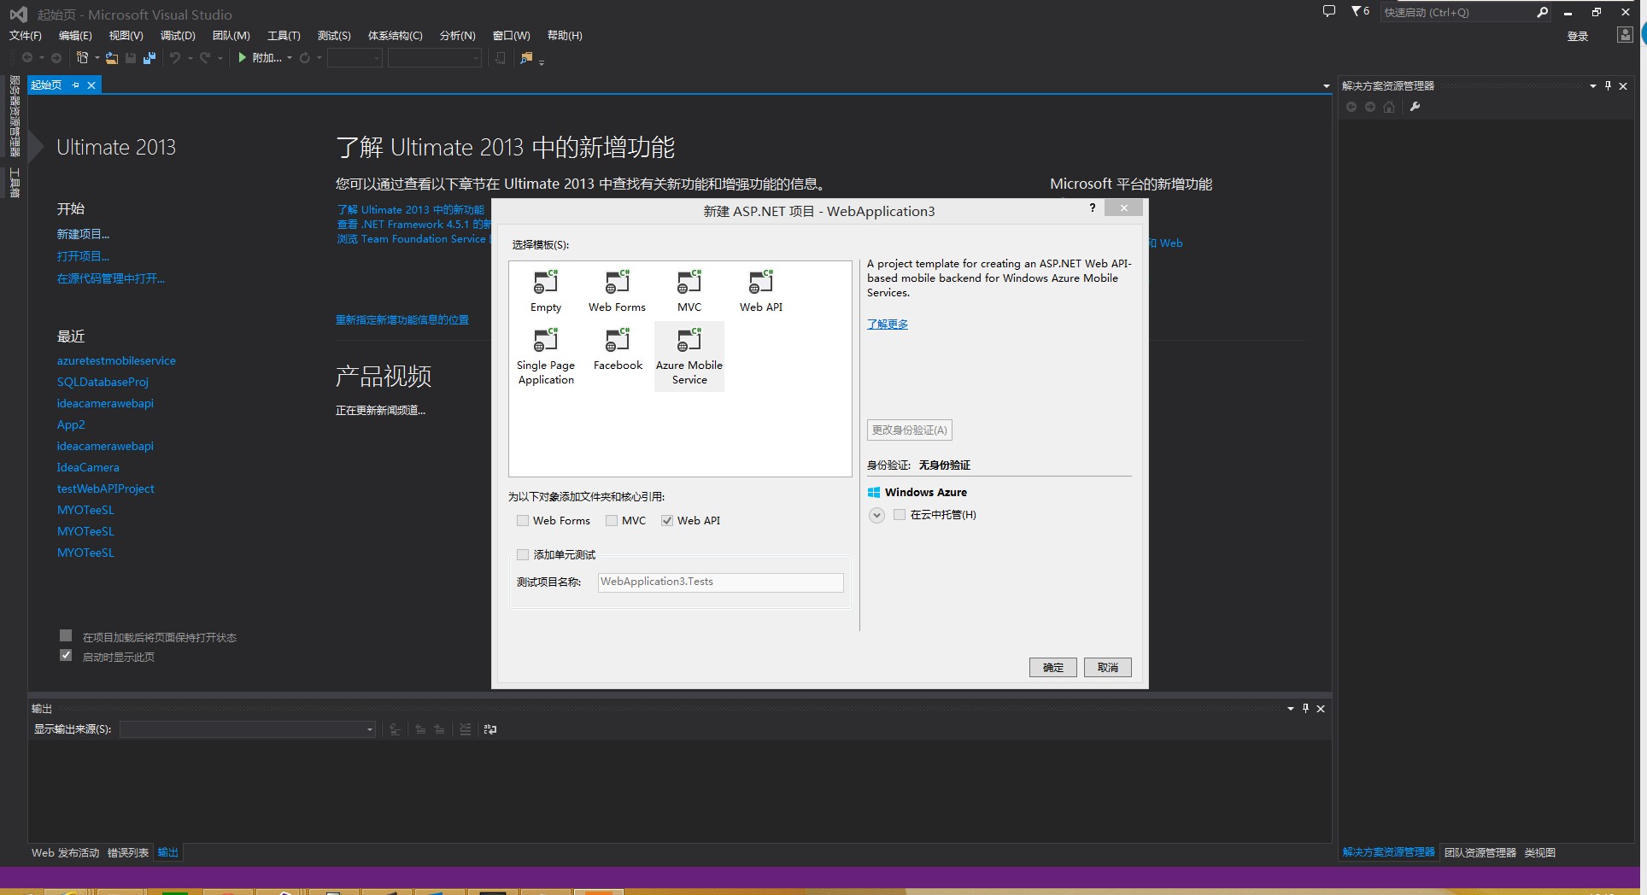This screenshot has height=895, width=1647.
Task: Click the navigate backward toolbar icon
Action: click(x=27, y=58)
